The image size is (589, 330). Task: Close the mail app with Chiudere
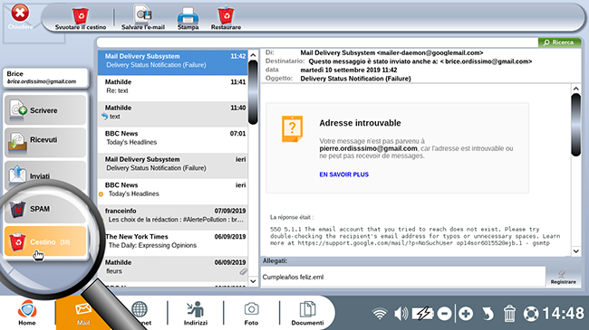click(x=20, y=17)
